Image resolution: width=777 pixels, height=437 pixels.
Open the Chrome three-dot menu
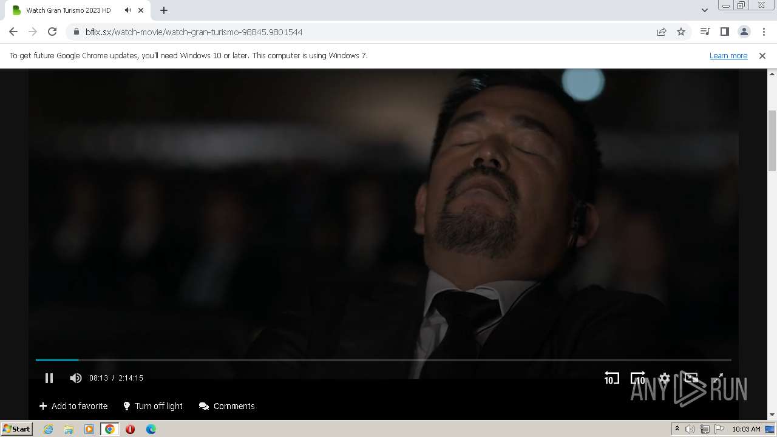pos(764,32)
